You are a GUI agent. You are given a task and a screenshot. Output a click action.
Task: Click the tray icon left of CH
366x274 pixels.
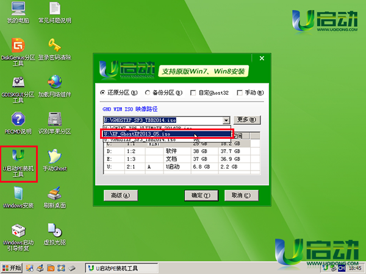333,268
